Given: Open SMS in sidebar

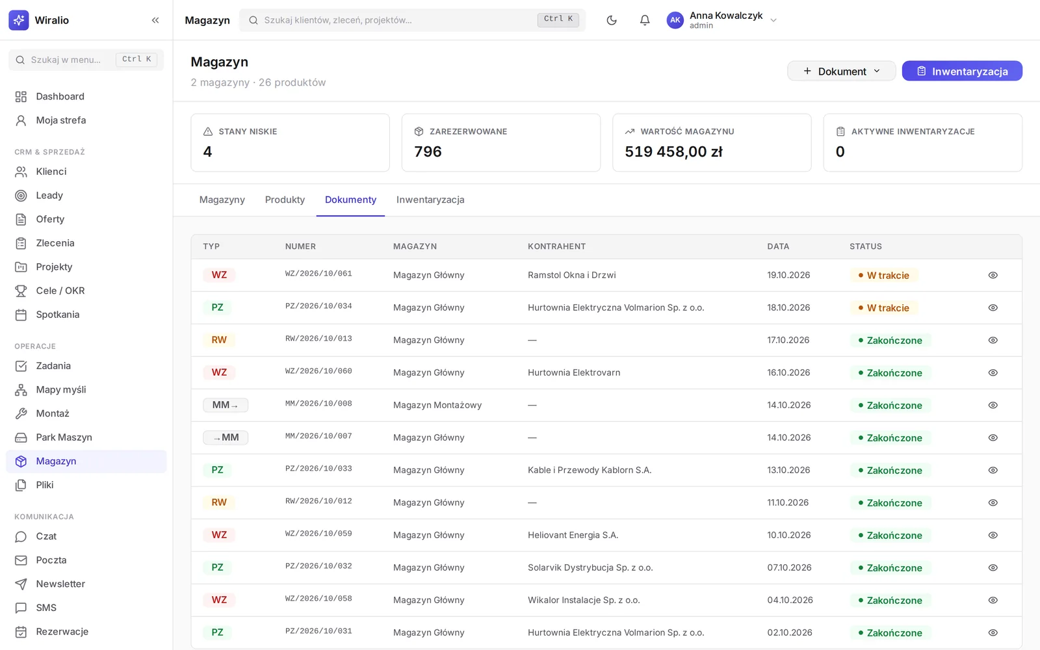Looking at the screenshot, I should [86, 608].
